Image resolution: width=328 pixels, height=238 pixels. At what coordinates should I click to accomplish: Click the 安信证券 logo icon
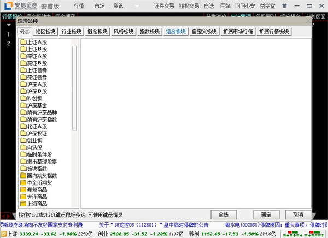(8, 6)
